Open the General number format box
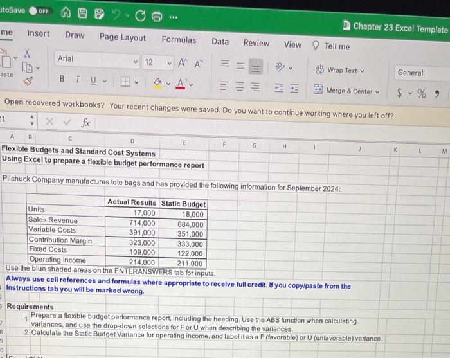 [x=422, y=73]
